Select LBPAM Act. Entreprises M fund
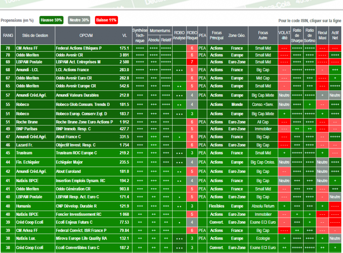 [x=171, y=62]
